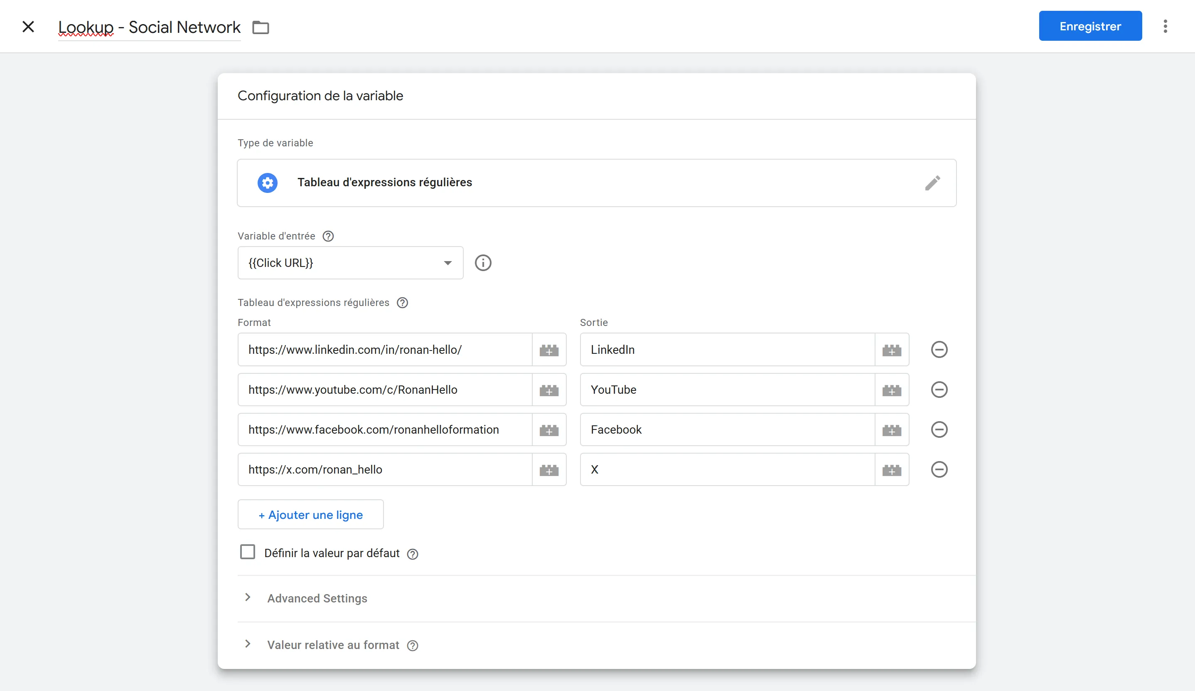The width and height of the screenshot is (1195, 691).
Task: Click Enregistrer to save the variable
Action: [1090, 26]
